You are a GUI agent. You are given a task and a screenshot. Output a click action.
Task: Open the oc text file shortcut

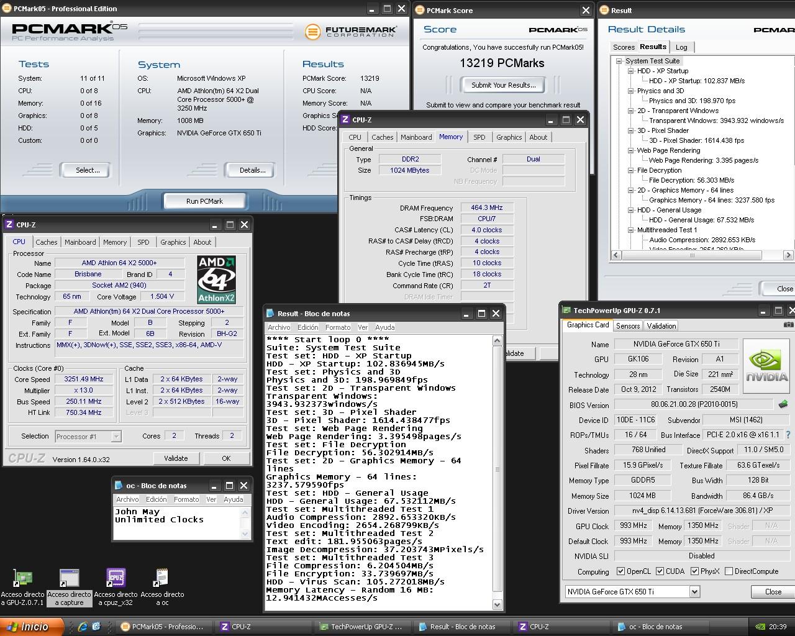click(161, 578)
